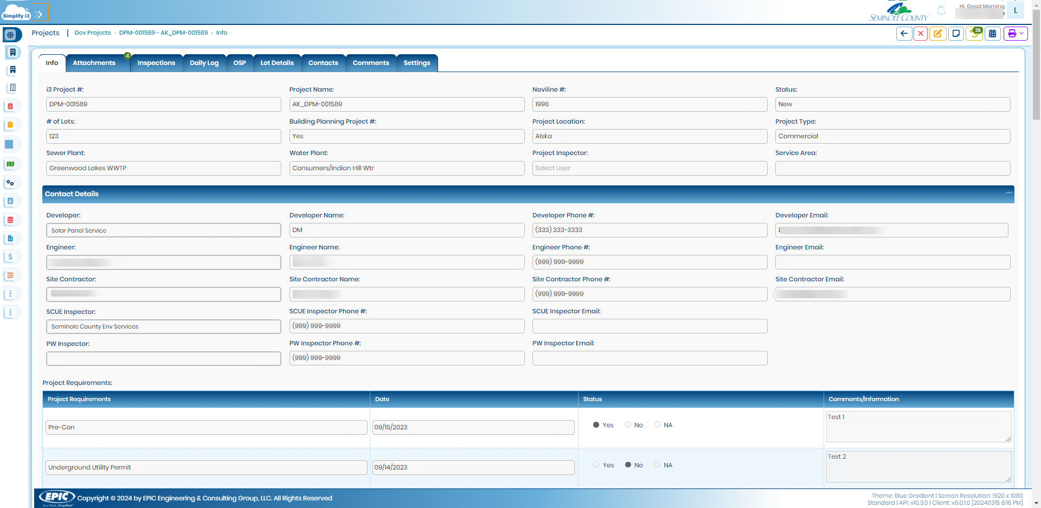Open the calendar icon in toolbar

click(x=992, y=34)
